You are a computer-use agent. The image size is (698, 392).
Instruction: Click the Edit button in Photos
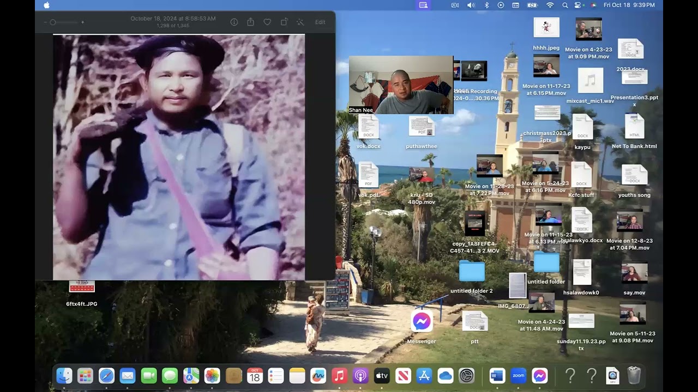320,22
